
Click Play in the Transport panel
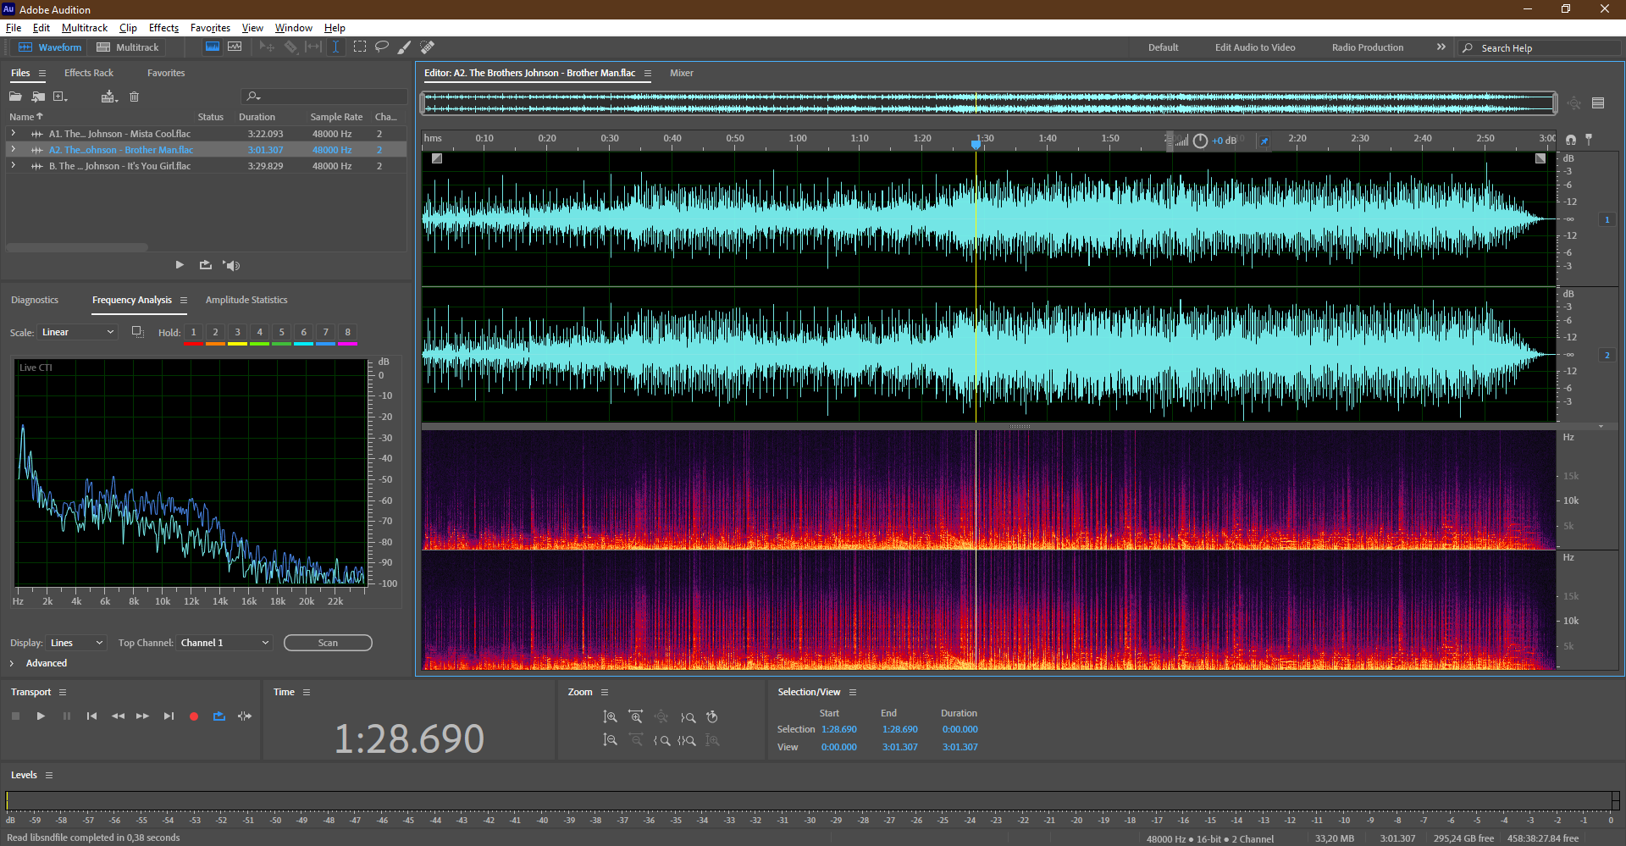(41, 716)
